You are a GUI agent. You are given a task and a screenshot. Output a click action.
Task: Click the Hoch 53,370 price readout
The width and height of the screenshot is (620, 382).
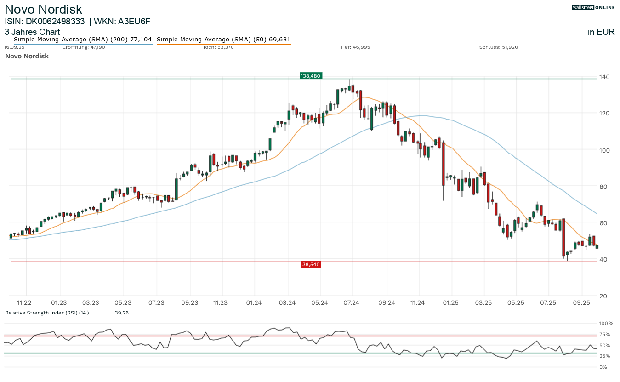217,47
